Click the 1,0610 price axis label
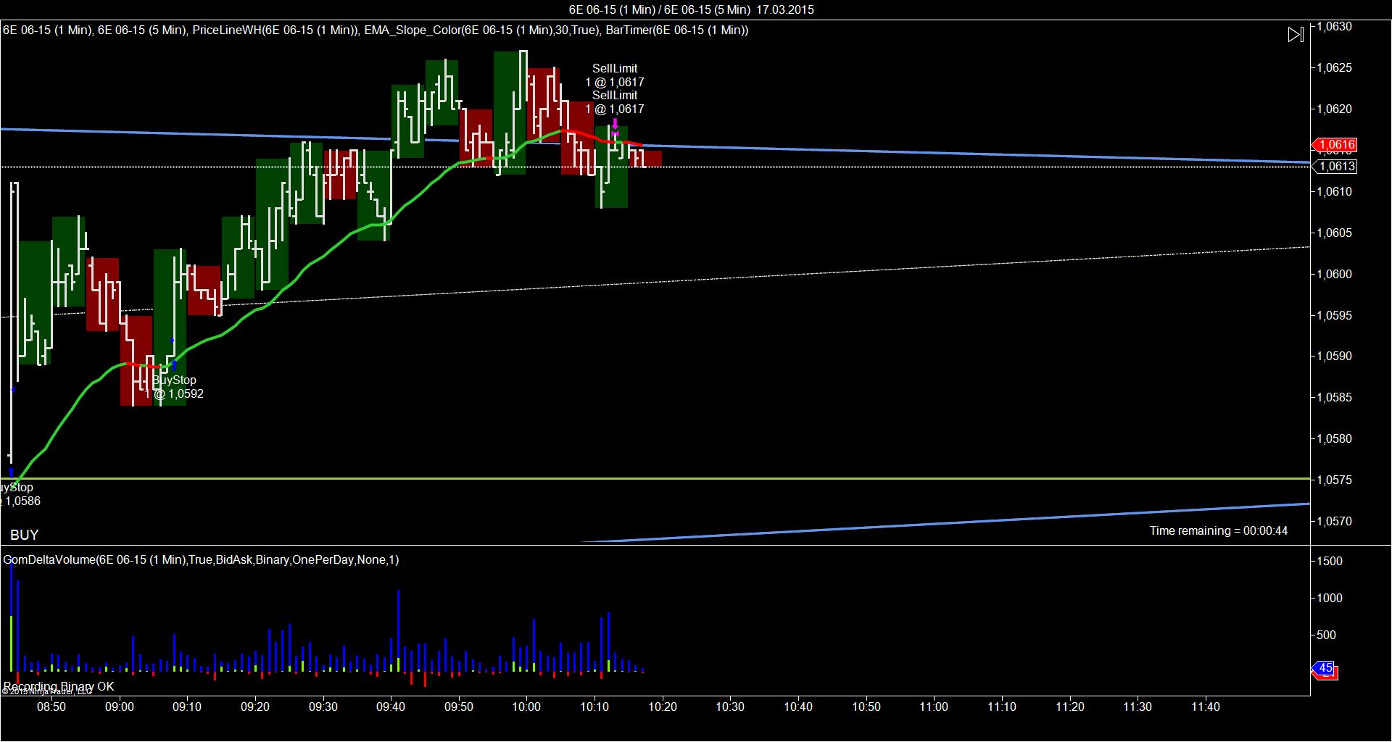Viewport: 1392px width, 742px height. 1335,192
